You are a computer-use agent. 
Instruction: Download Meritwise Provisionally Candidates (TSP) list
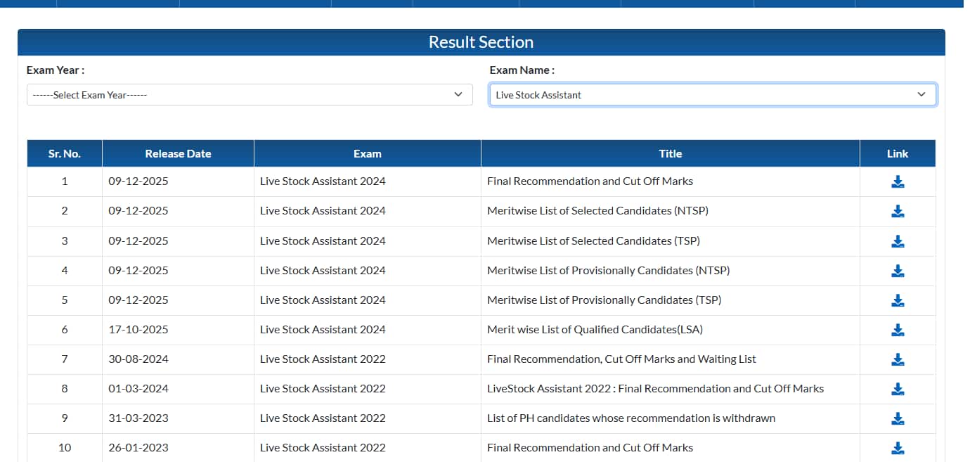897,300
